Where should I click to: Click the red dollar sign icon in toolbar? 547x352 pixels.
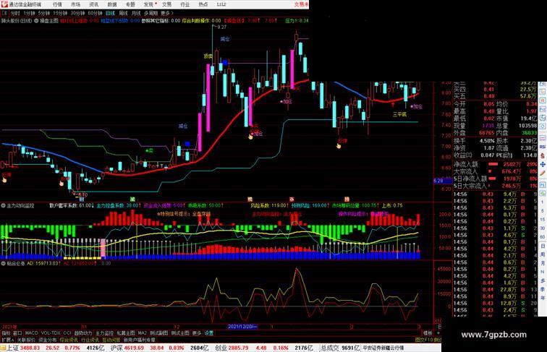coord(543,156)
